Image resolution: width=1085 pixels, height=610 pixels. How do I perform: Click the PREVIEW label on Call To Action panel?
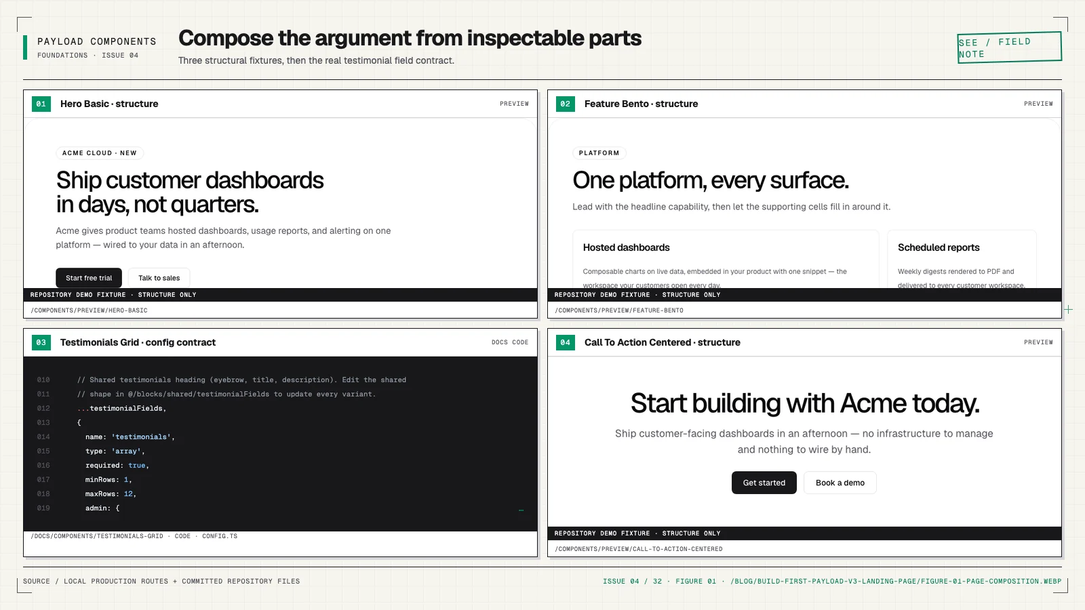coord(1038,342)
